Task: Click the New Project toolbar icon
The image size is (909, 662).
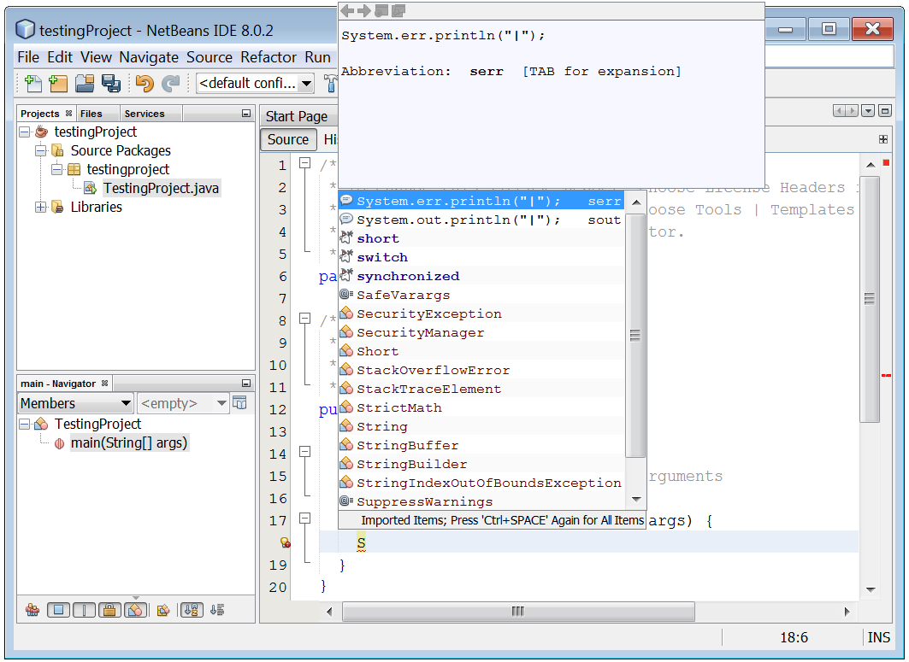Action: pyautogui.click(x=58, y=84)
